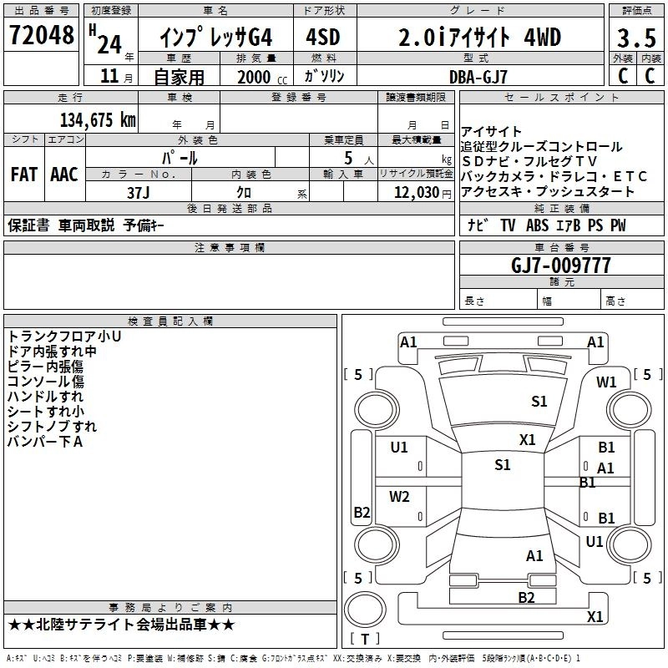
Task: Select the [T] marker below the car diagram
Action: pyautogui.click(x=365, y=639)
